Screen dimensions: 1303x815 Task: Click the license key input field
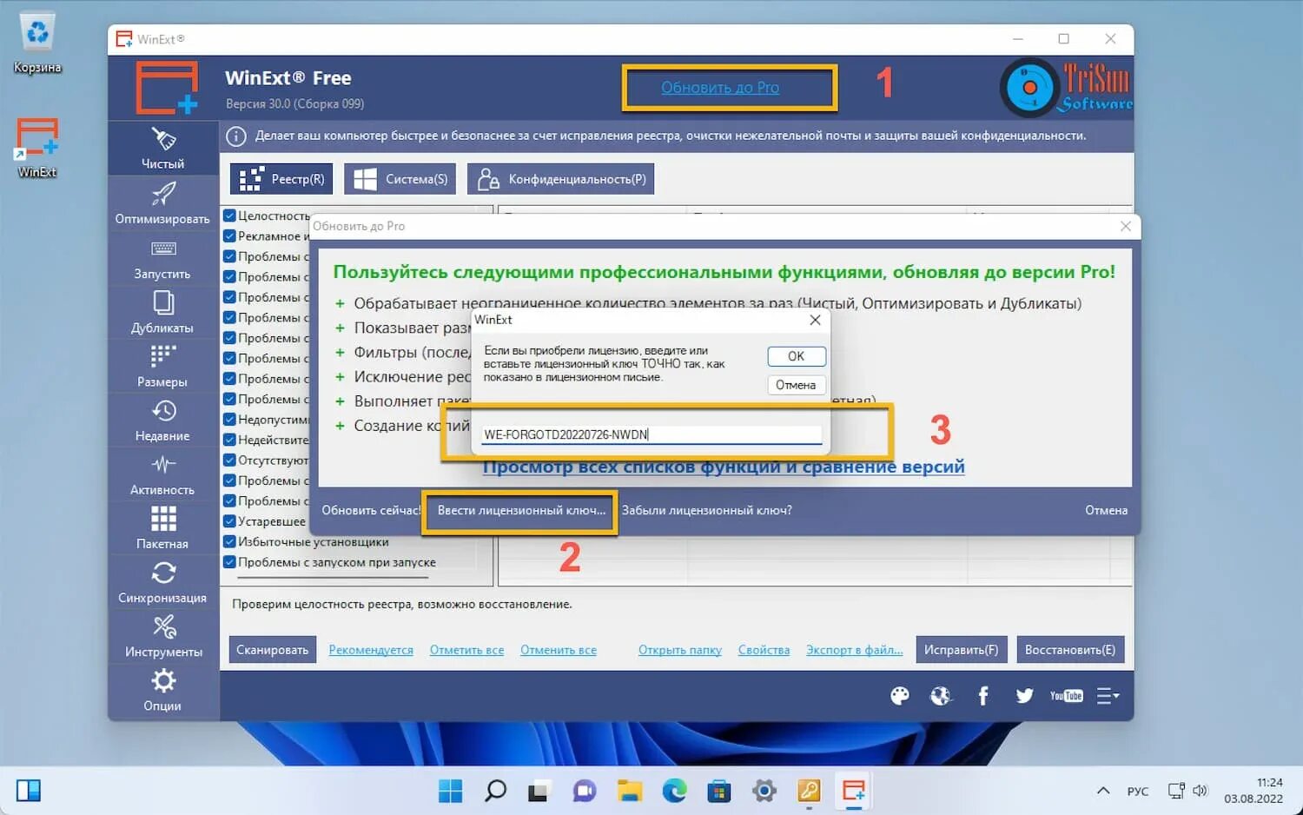click(651, 434)
